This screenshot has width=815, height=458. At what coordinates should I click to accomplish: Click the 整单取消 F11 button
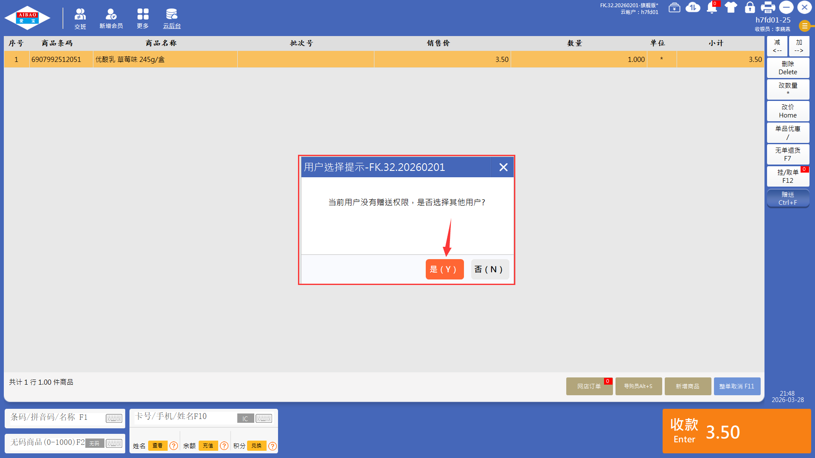736,386
